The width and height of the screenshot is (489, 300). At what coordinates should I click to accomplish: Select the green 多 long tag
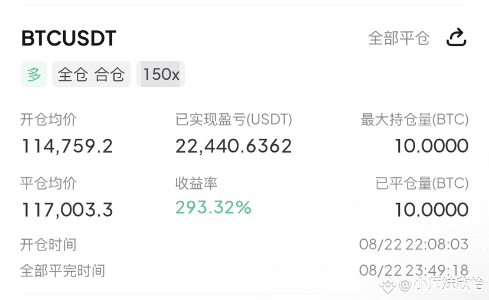point(34,74)
